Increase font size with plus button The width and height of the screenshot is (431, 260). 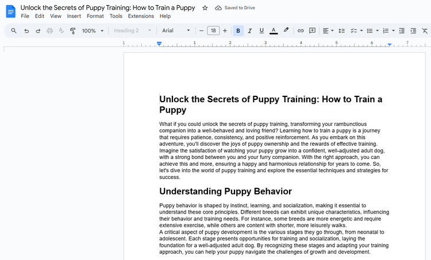pos(225,30)
